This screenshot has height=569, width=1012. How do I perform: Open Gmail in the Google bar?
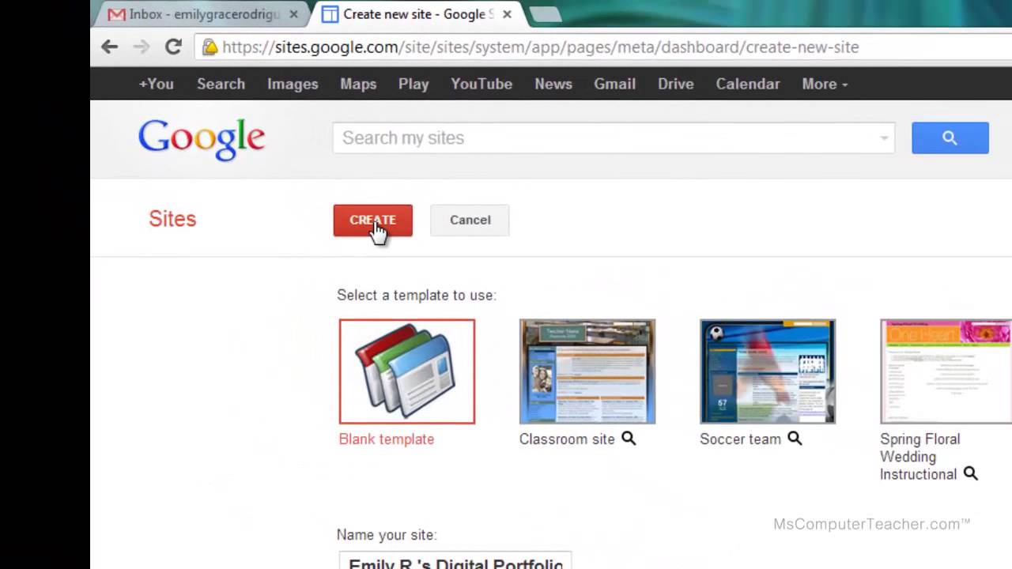(614, 84)
